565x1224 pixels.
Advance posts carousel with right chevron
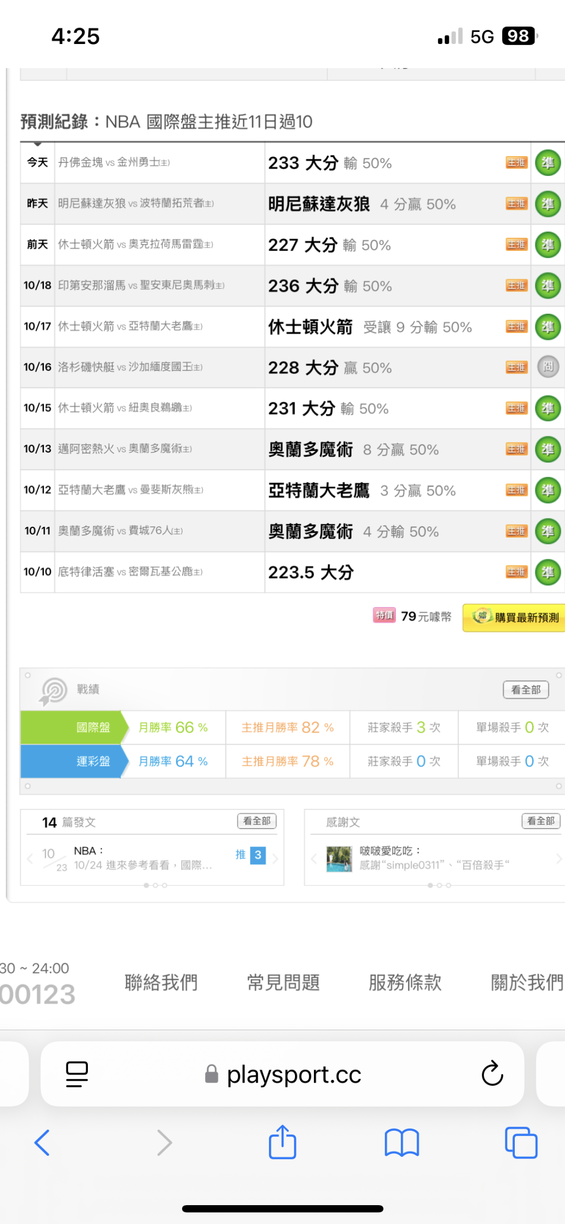click(x=275, y=858)
